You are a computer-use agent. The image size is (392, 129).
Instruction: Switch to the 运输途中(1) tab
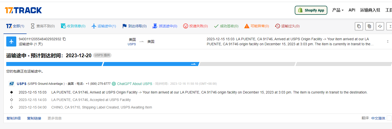click(104, 26)
